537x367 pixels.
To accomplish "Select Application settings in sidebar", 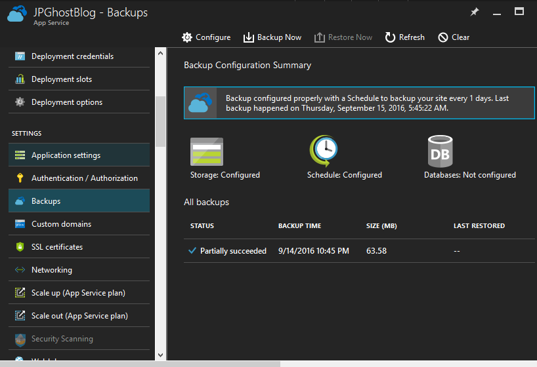I will click(x=79, y=155).
